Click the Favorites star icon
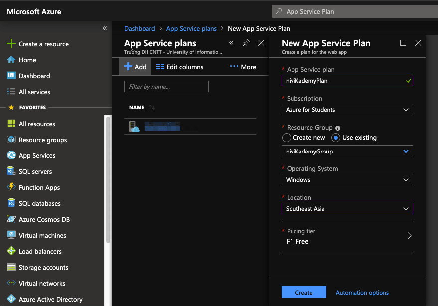The height and width of the screenshot is (306, 438). [x=11, y=107]
